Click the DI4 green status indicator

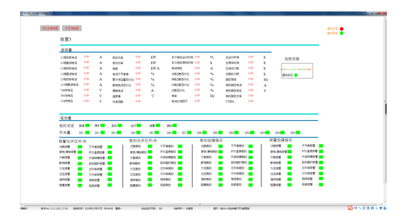139,133
